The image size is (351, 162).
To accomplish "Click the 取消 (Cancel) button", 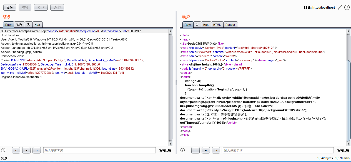I will pos(25,7).
